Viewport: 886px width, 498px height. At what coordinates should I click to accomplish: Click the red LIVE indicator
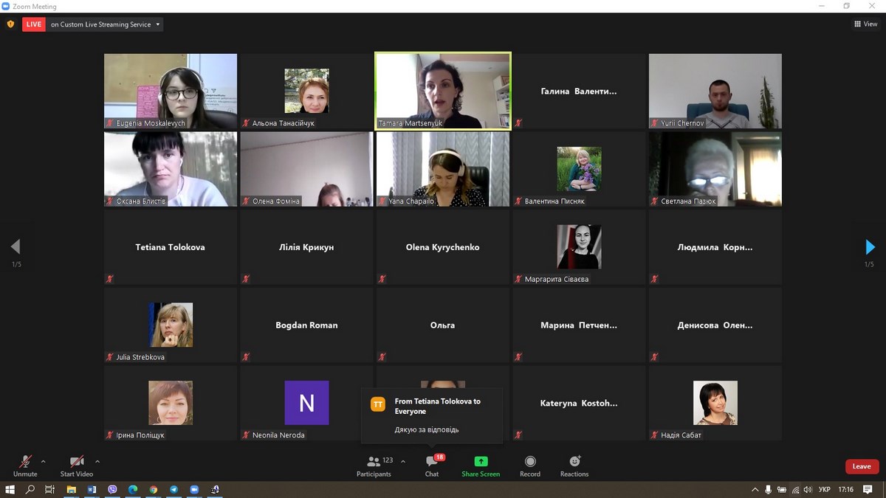coord(34,24)
